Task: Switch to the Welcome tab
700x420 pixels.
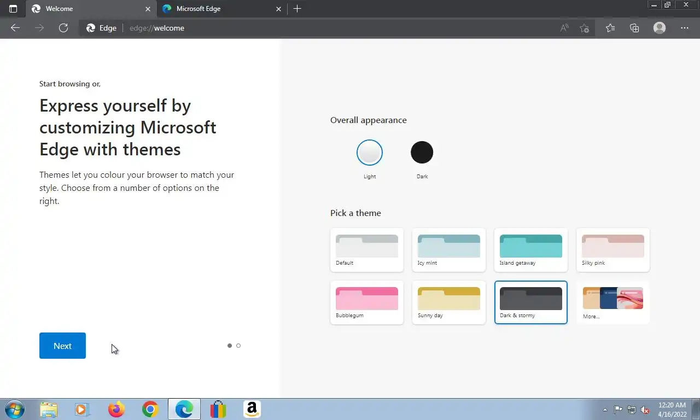Action: coord(90,9)
